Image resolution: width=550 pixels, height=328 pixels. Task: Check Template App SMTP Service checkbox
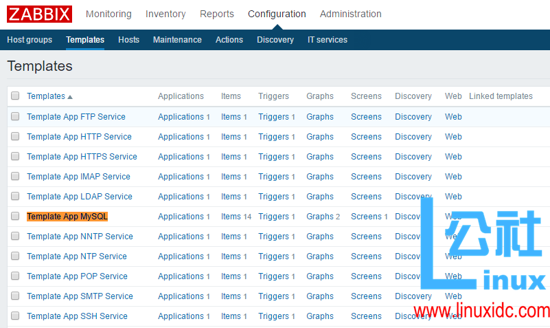[x=15, y=296]
